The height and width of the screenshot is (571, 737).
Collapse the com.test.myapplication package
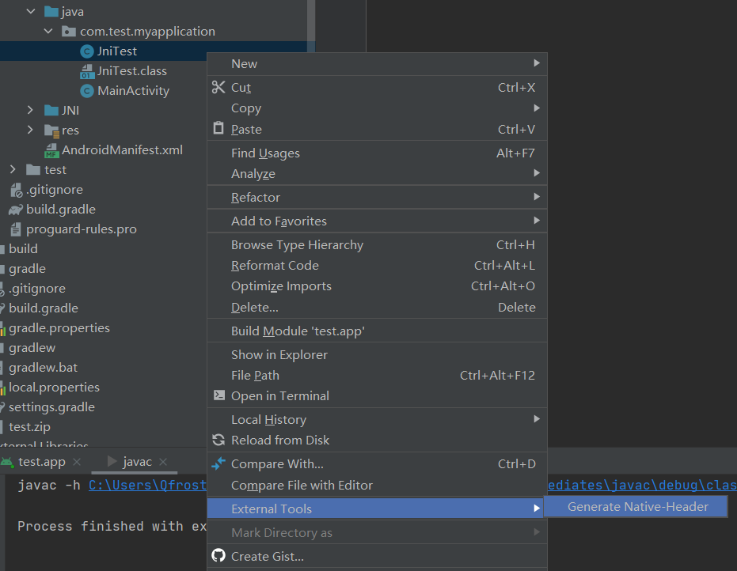pos(48,32)
